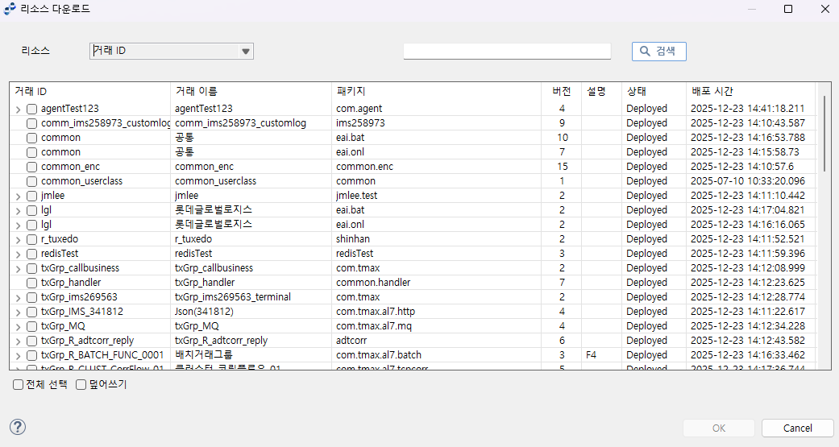
Task: Expand the redisTest tree row
Action: [x=19, y=254]
